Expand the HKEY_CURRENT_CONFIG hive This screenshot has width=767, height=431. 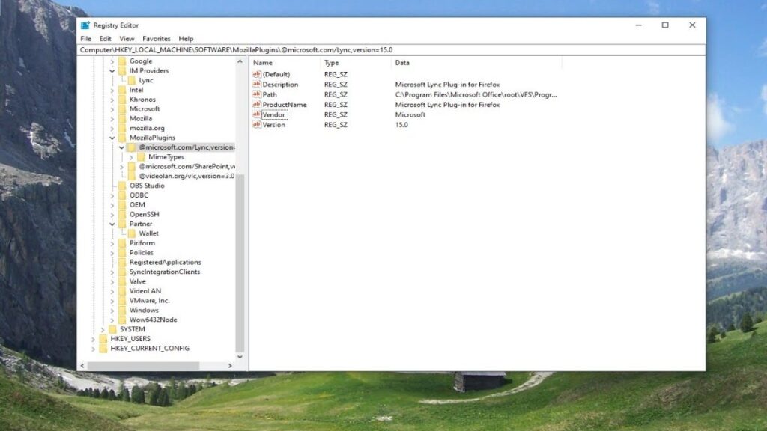coord(94,349)
